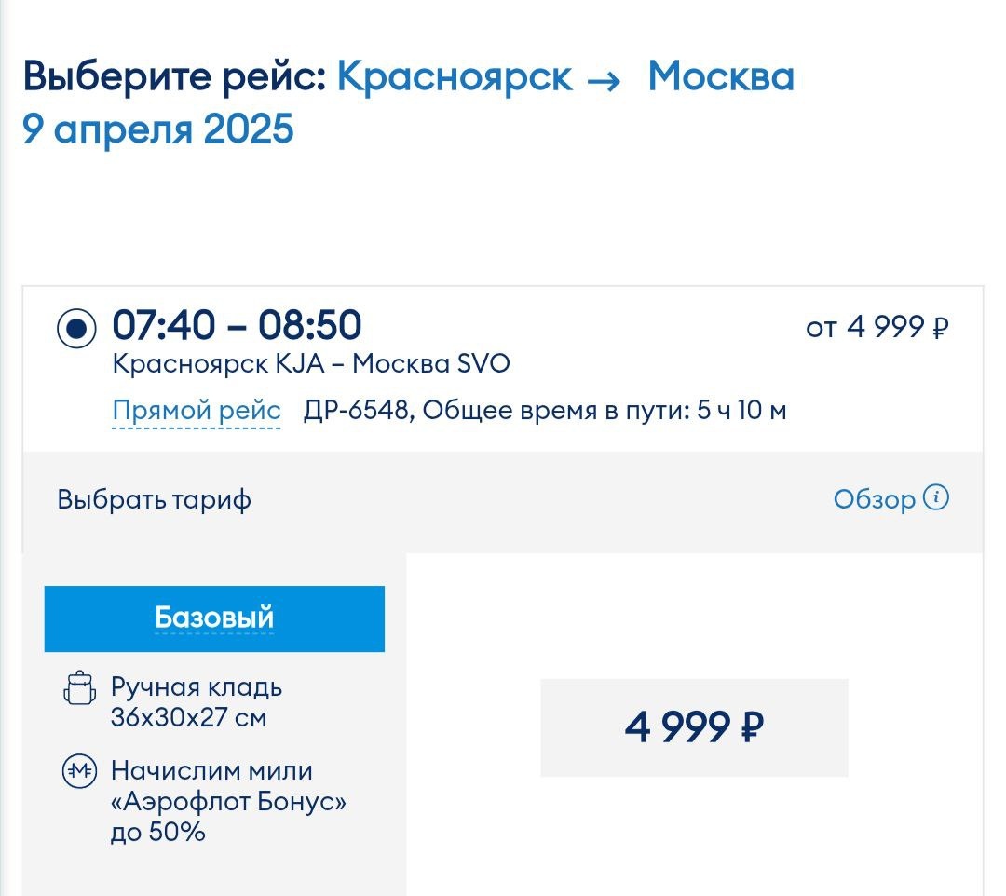
Task: Click the Выбрать тариф section label
Action: coord(155,500)
